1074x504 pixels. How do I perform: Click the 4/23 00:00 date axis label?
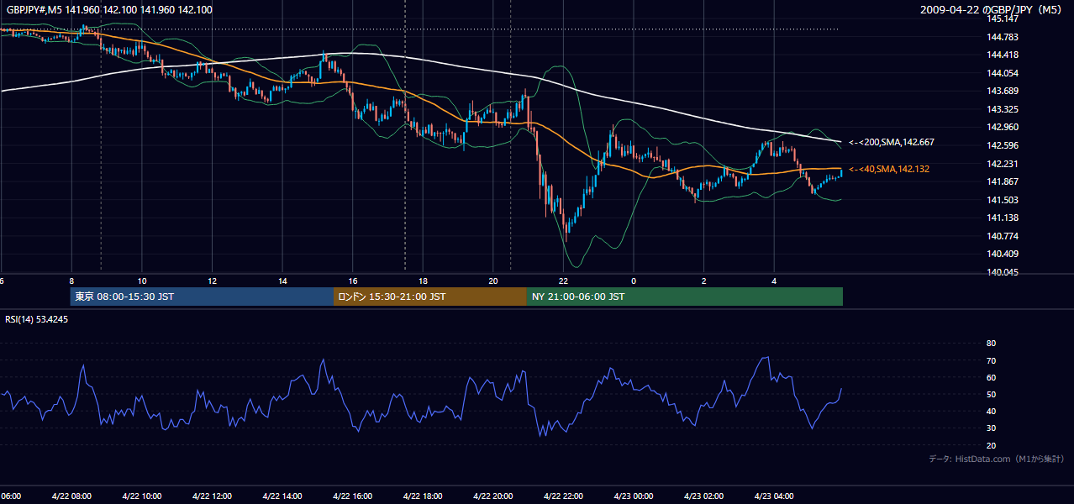pos(634,496)
